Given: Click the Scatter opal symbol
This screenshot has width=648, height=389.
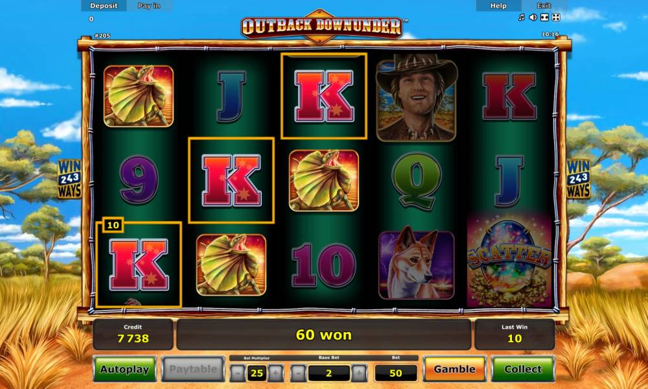Looking at the screenshot, I should tap(509, 262).
